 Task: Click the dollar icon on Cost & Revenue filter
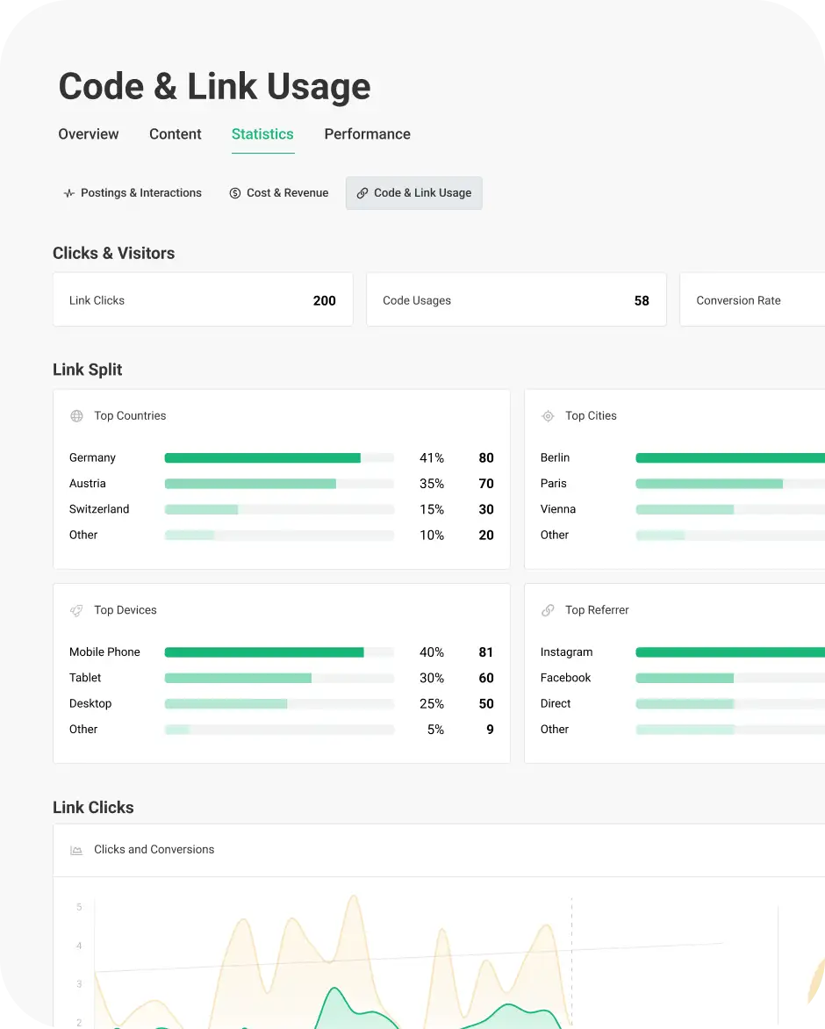coord(233,192)
